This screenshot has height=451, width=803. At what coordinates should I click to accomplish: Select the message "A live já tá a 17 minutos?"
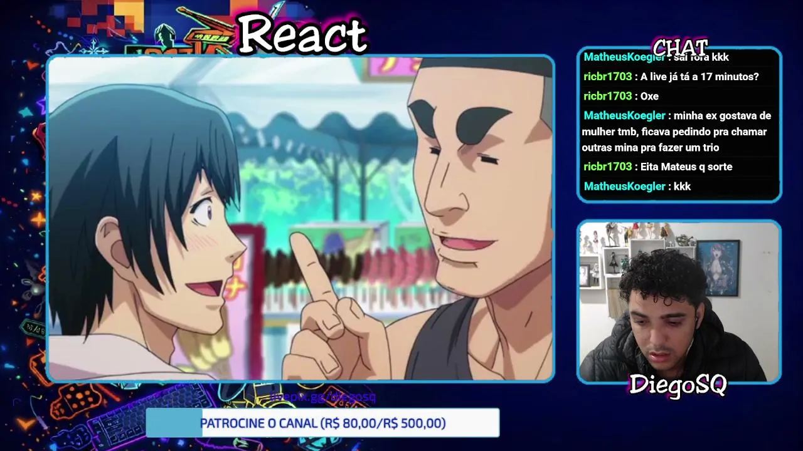point(699,76)
